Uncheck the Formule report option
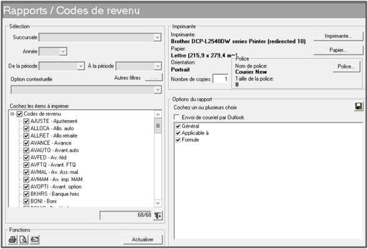This screenshot has width=368, height=249. click(178, 140)
